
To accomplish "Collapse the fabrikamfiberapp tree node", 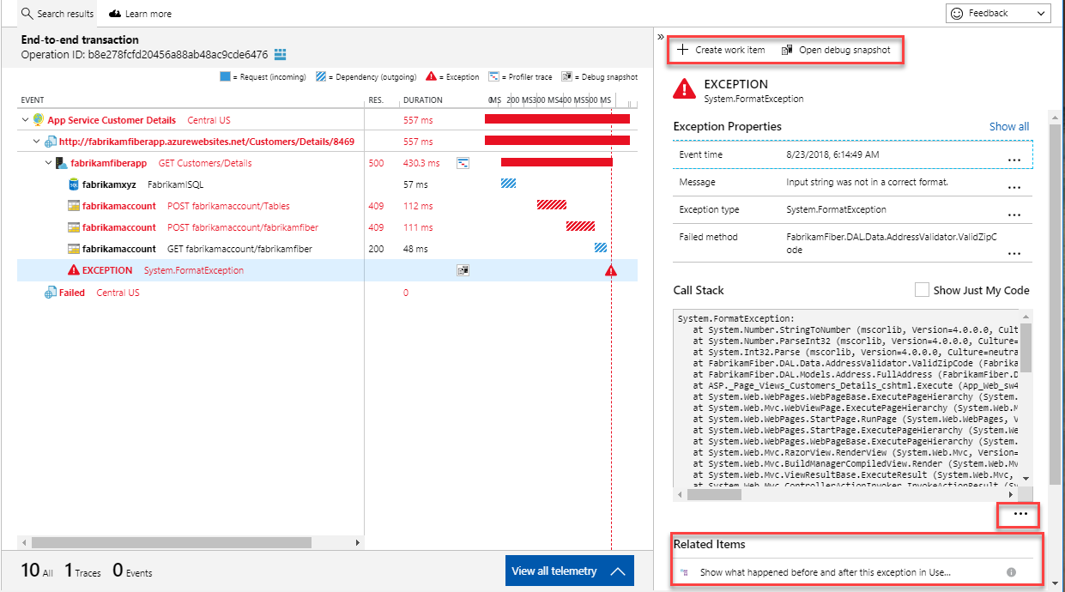I will [48, 163].
